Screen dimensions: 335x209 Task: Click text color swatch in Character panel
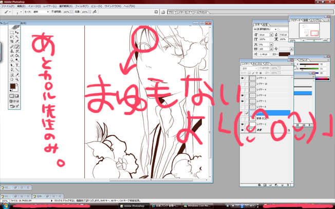pyautogui.click(x=285, y=54)
